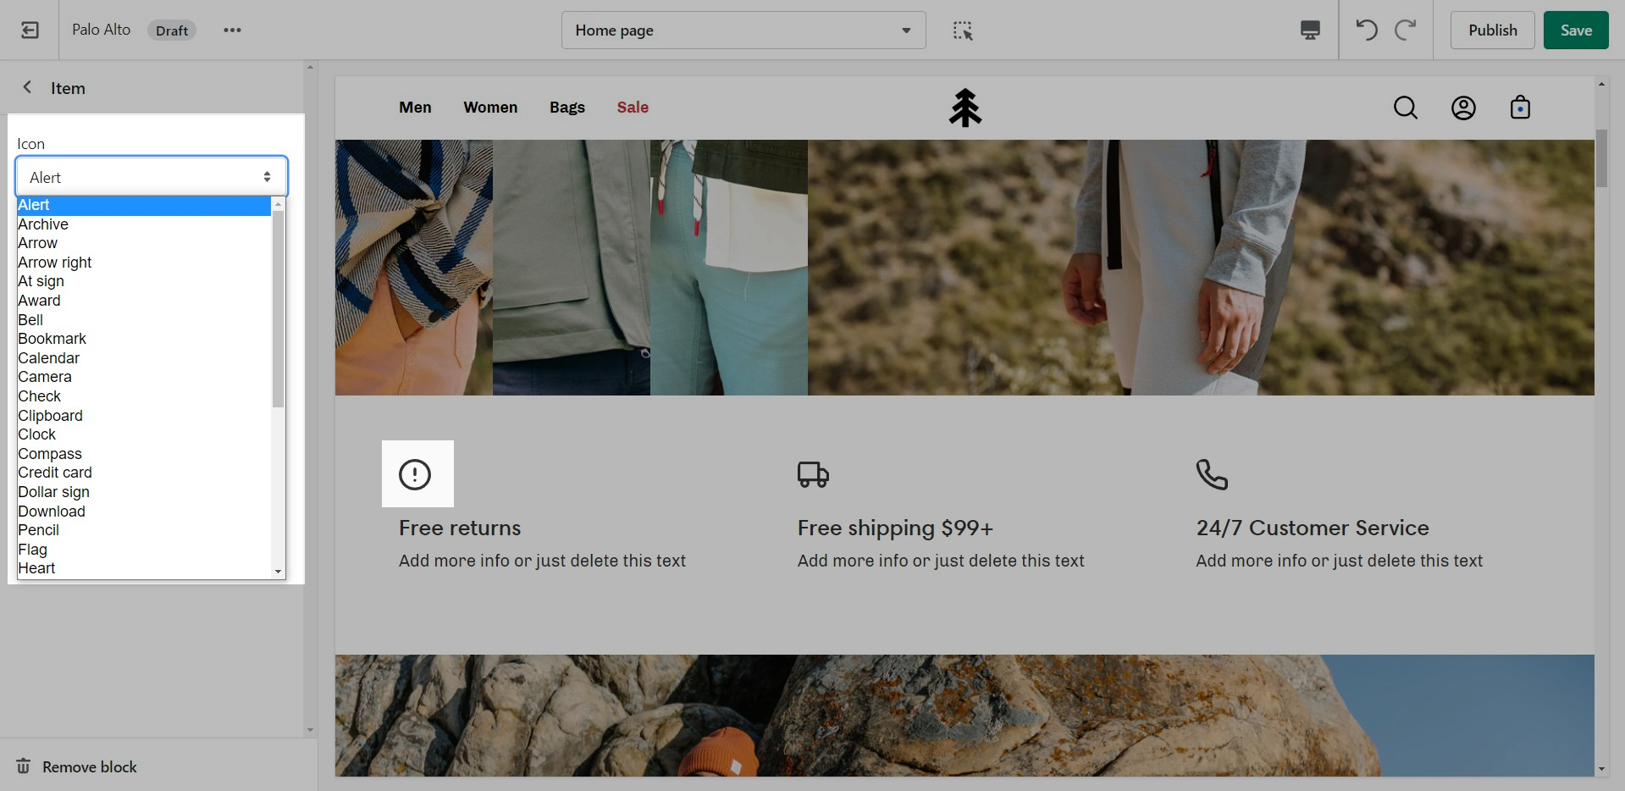1625x791 pixels.
Task: Open the Women navigation menu item
Action: click(x=490, y=108)
